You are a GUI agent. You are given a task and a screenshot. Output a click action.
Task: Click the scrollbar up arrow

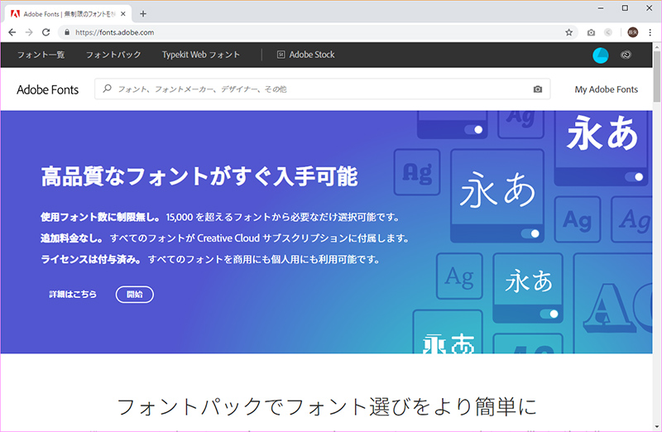coord(657,46)
